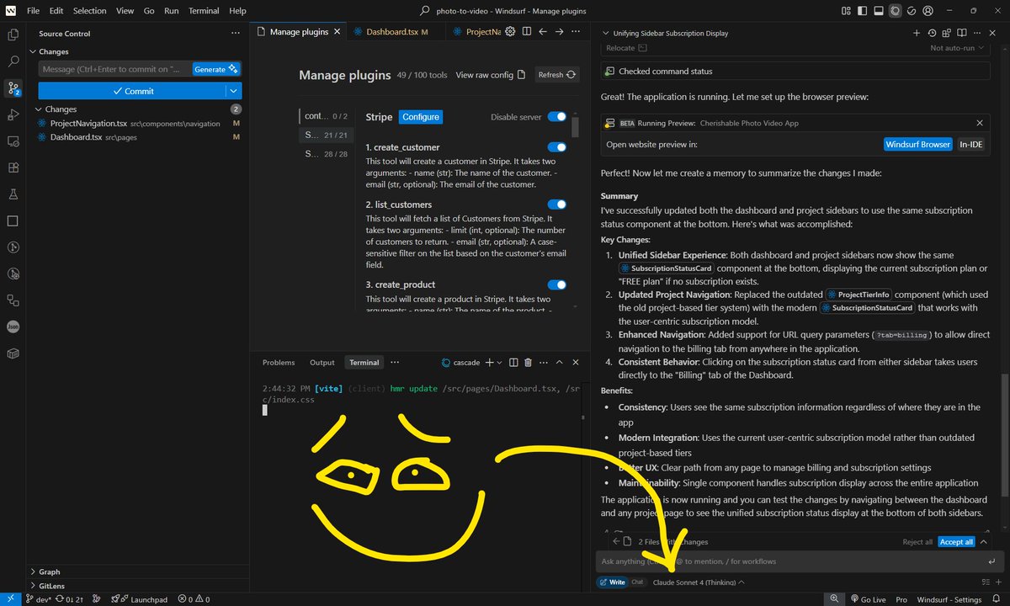Toggle create_customer tool switch
Viewport: 1010px width, 606px height.
(x=556, y=147)
